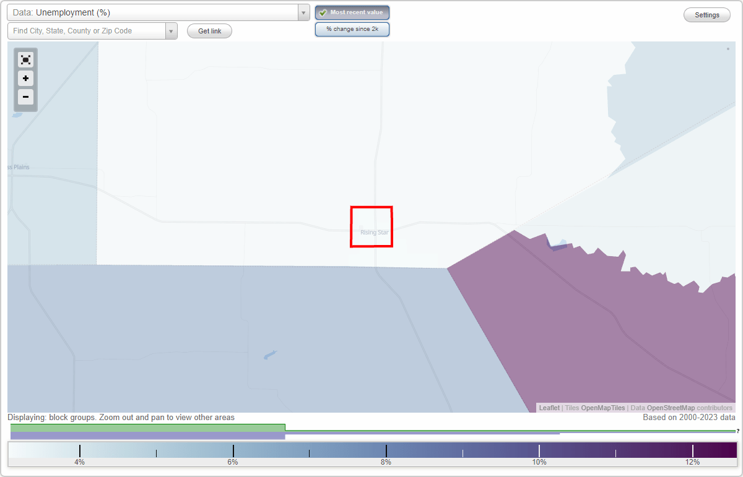Click the green checkmark on Most recent value

pyautogui.click(x=323, y=12)
